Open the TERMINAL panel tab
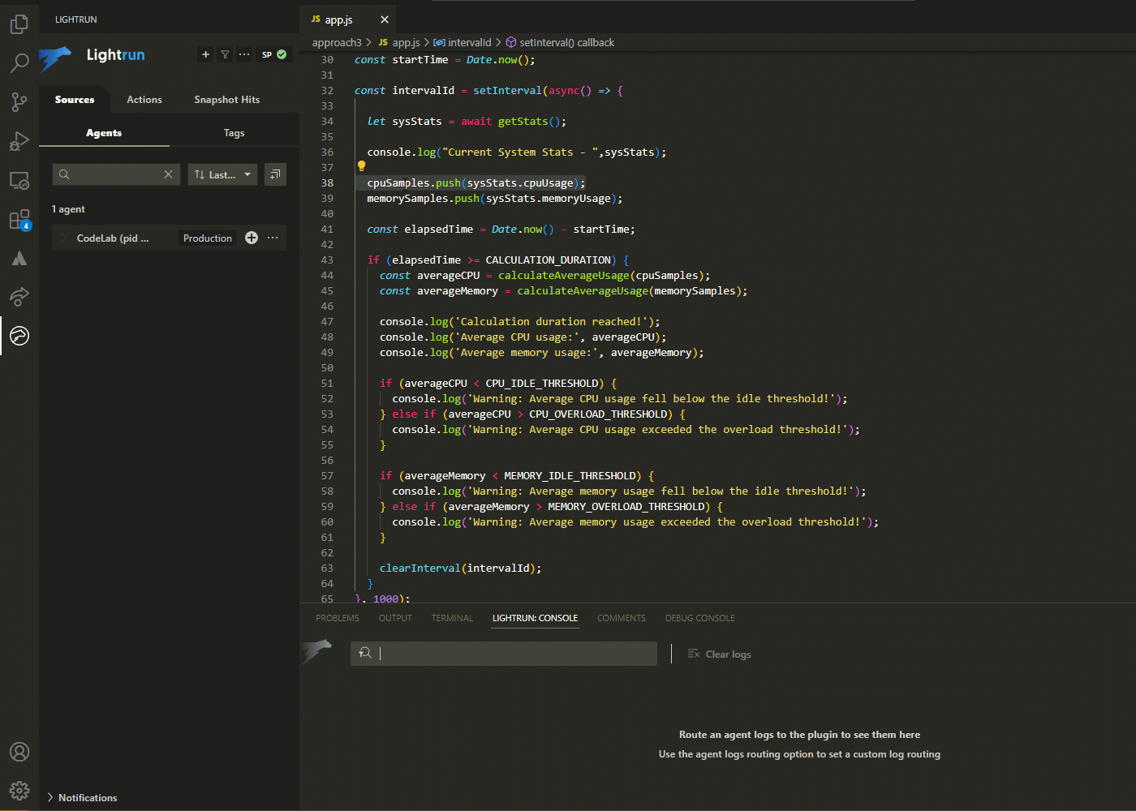 point(452,618)
